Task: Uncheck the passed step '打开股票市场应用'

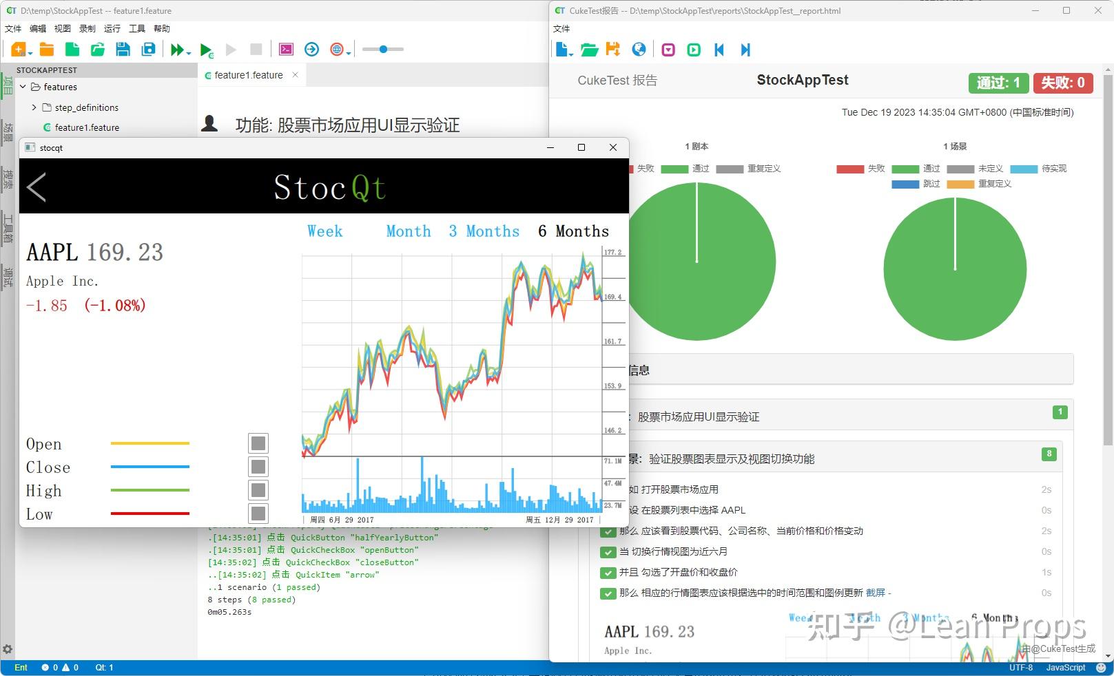Action: click(x=608, y=489)
